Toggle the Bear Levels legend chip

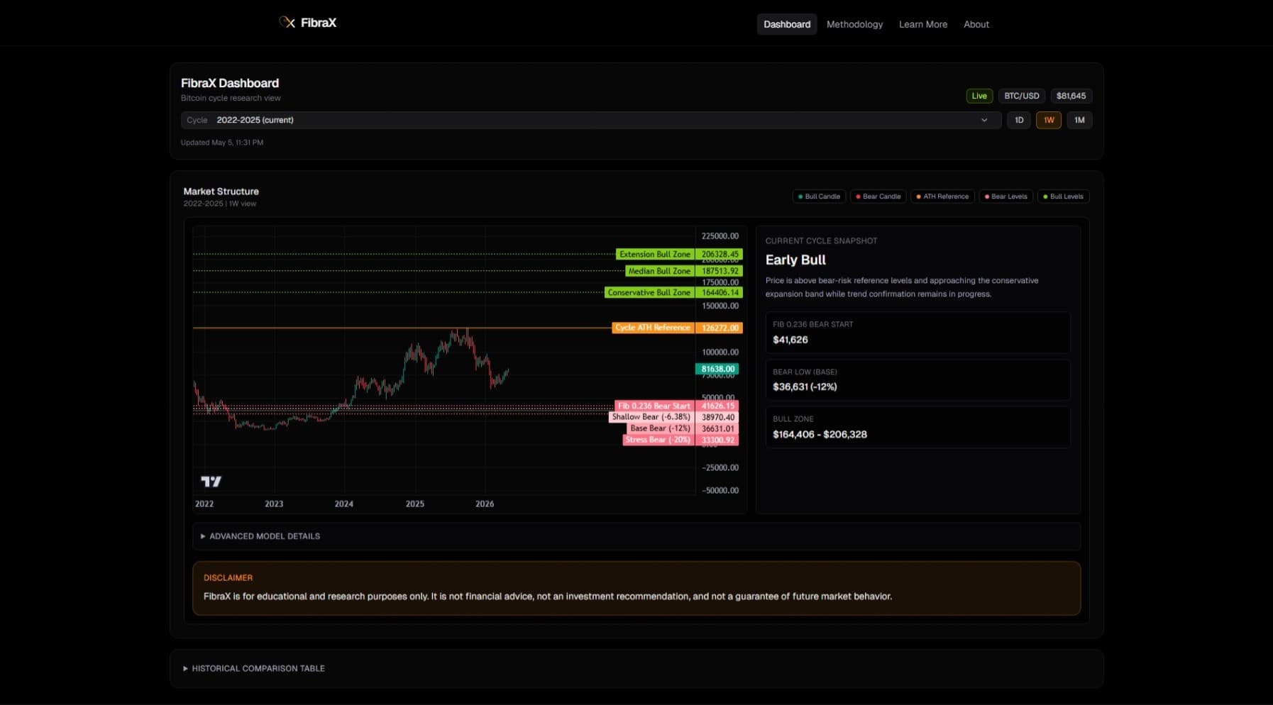(x=1005, y=196)
